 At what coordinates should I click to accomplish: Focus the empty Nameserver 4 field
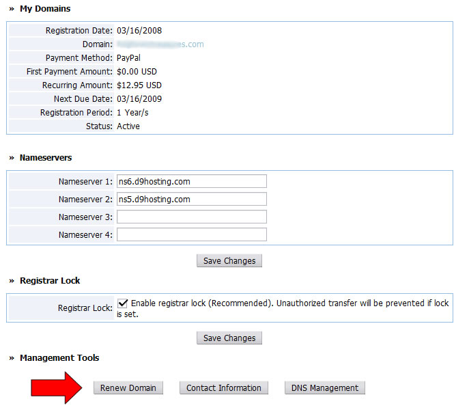[x=191, y=234]
